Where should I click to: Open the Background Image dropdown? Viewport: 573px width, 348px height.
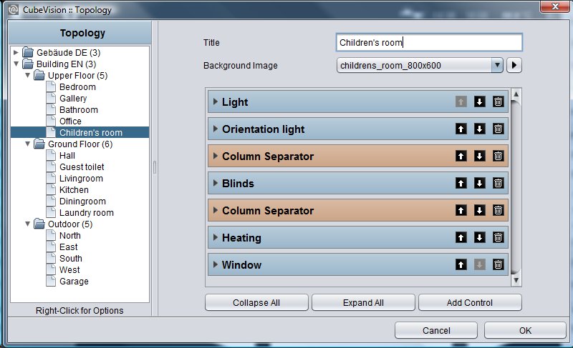[497, 65]
